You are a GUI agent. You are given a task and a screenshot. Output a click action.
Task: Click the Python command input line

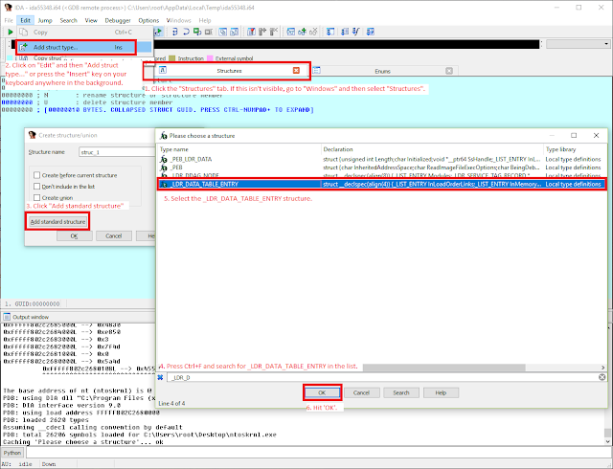click(x=317, y=453)
